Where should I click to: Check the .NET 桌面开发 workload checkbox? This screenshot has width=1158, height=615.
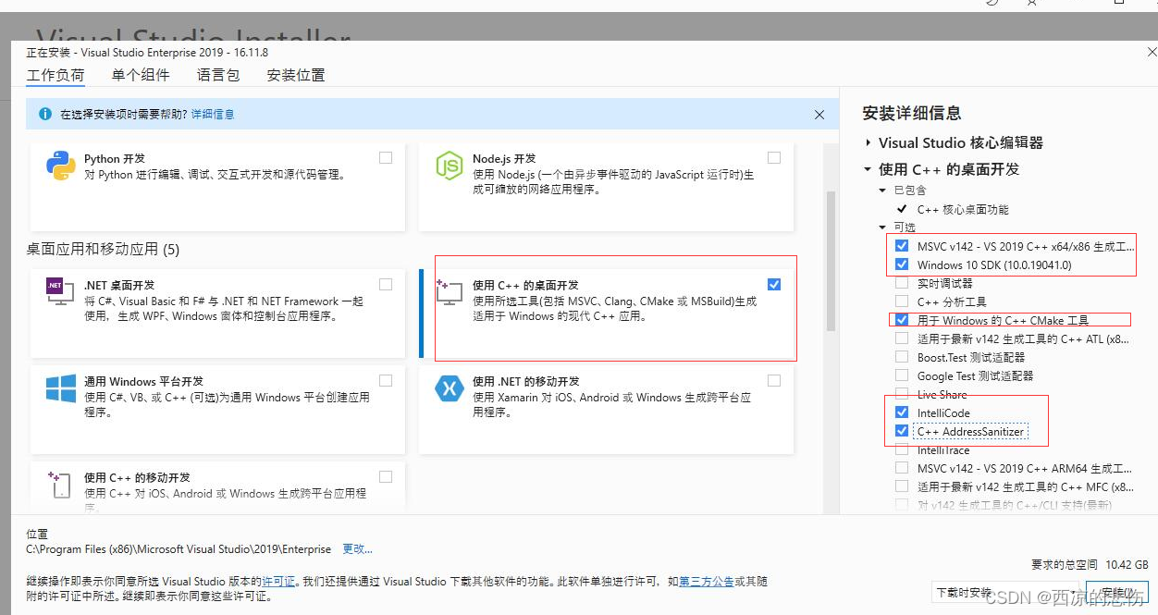pyautogui.click(x=386, y=284)
